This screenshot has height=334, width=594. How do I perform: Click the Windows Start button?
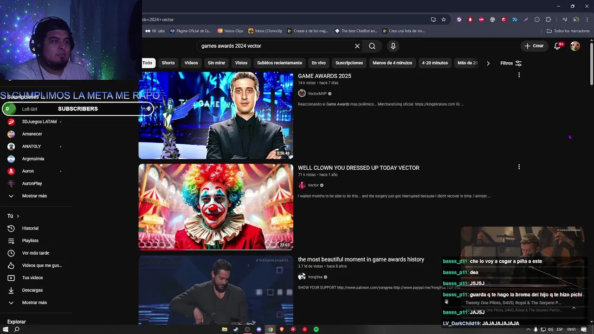click(x=6, y=329)
